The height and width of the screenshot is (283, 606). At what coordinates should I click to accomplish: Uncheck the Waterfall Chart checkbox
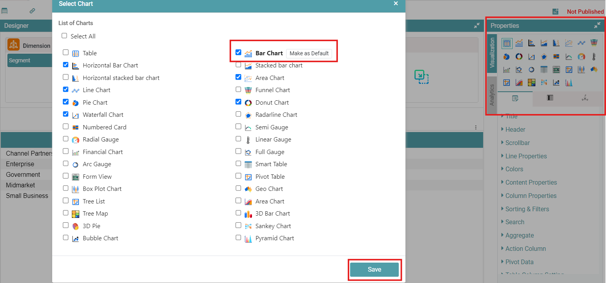[66, 114]
